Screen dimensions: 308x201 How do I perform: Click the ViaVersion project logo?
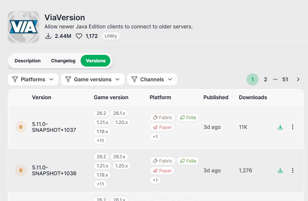[x=23, y=27]
